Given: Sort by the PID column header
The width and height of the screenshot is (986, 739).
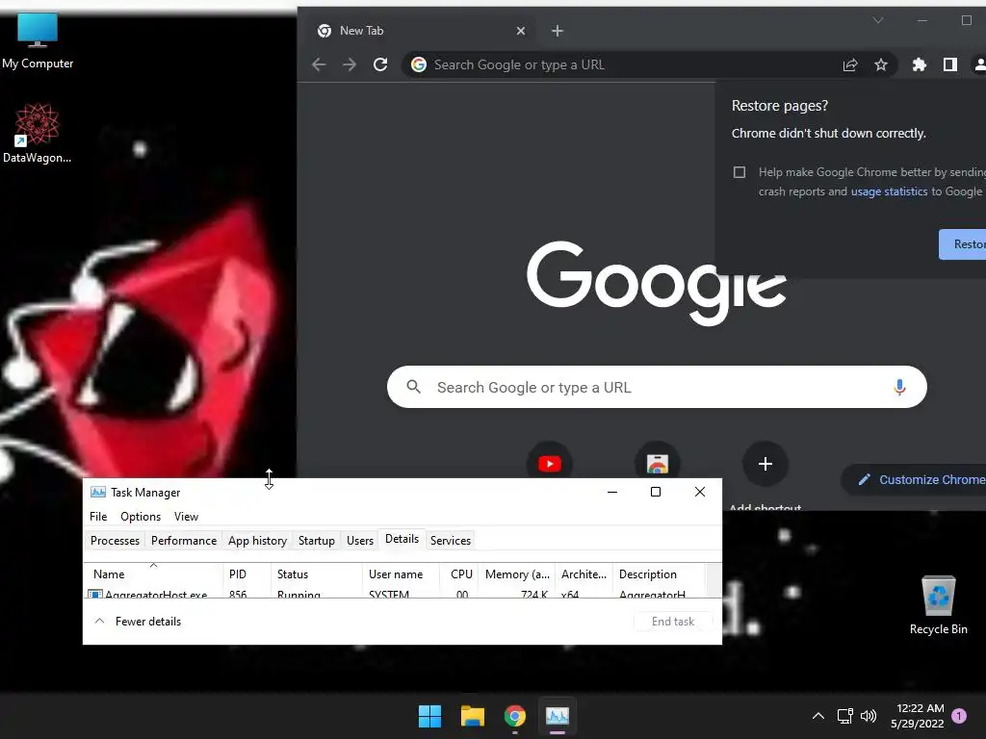Looking at the screenshot, I should [x=246, y=573].
